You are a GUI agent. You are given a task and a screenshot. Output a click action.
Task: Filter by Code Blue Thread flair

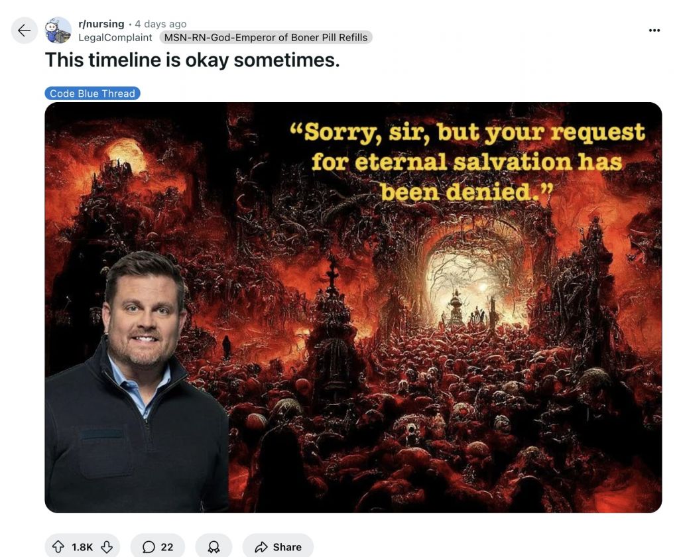point(92,93)
